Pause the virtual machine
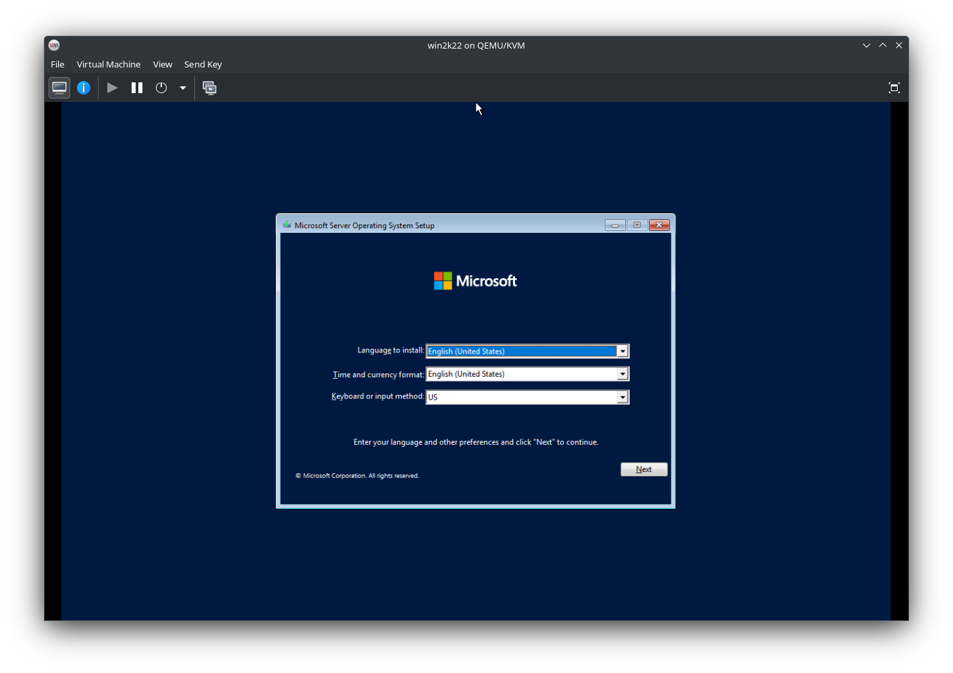Viewport: 953px width, 673px height. click(x=136, y=88)
